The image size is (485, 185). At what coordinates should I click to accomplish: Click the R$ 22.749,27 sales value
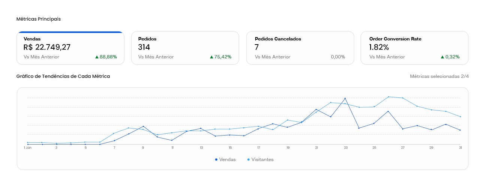pos(47,48)
